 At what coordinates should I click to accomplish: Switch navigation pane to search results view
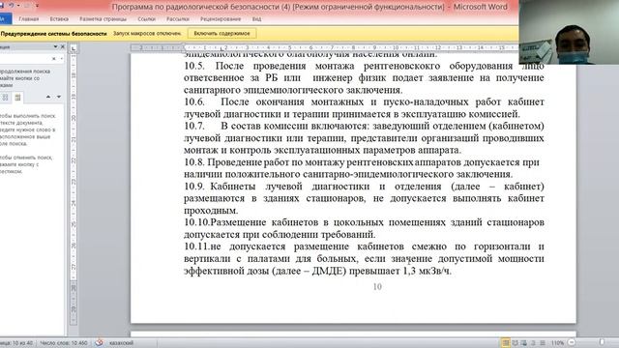pos(17,97)
